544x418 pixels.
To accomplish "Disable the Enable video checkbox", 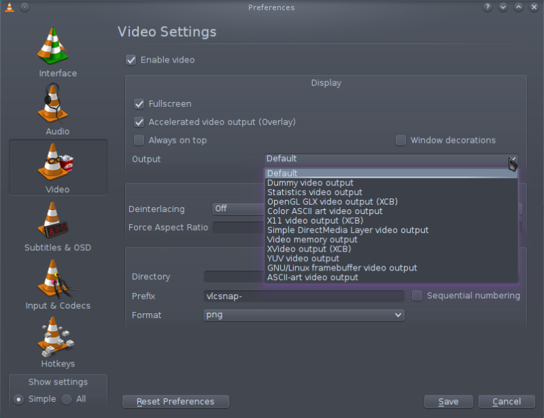I will tap(131, 60).
